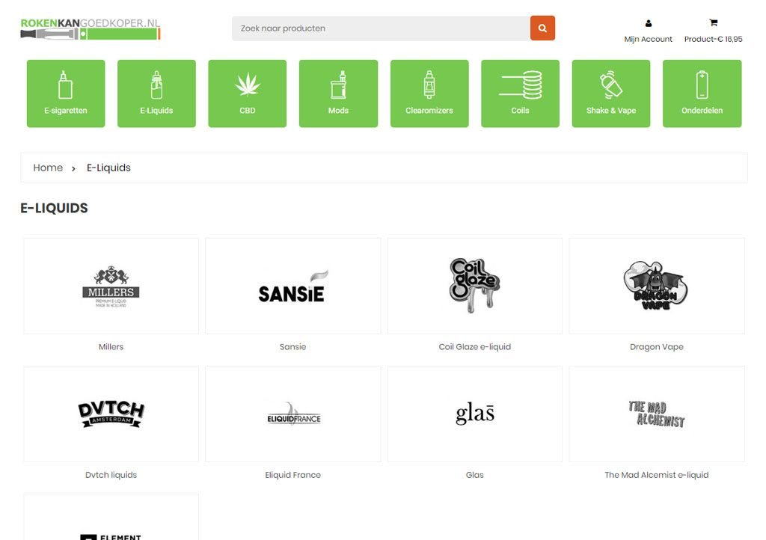Select the Glas brand logo
Image resolution: width=766 pixels, height=540 pixels.
[x=475, y=414]
